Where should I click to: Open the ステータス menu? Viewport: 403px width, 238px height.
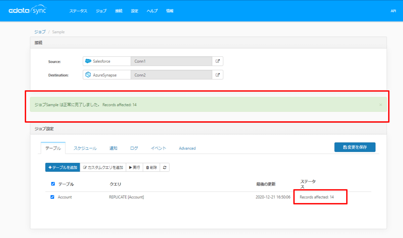pyautogui.click(x=78, y=11)
